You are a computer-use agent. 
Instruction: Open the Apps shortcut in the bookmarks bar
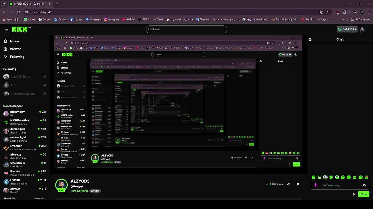7,19
